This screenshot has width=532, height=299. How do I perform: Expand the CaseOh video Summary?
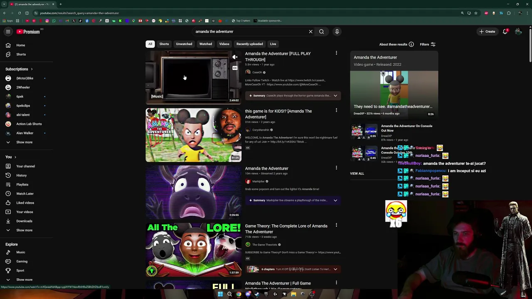click(293, 96)
